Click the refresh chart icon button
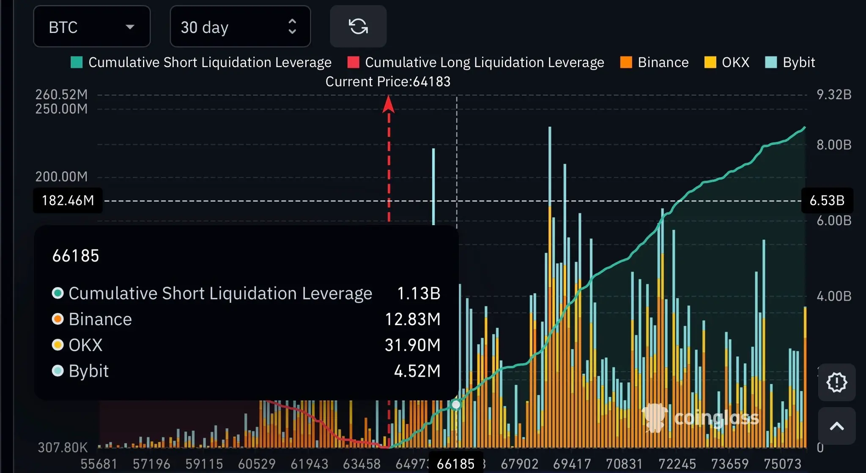This screenshot has width=866, height=473. 358,27
